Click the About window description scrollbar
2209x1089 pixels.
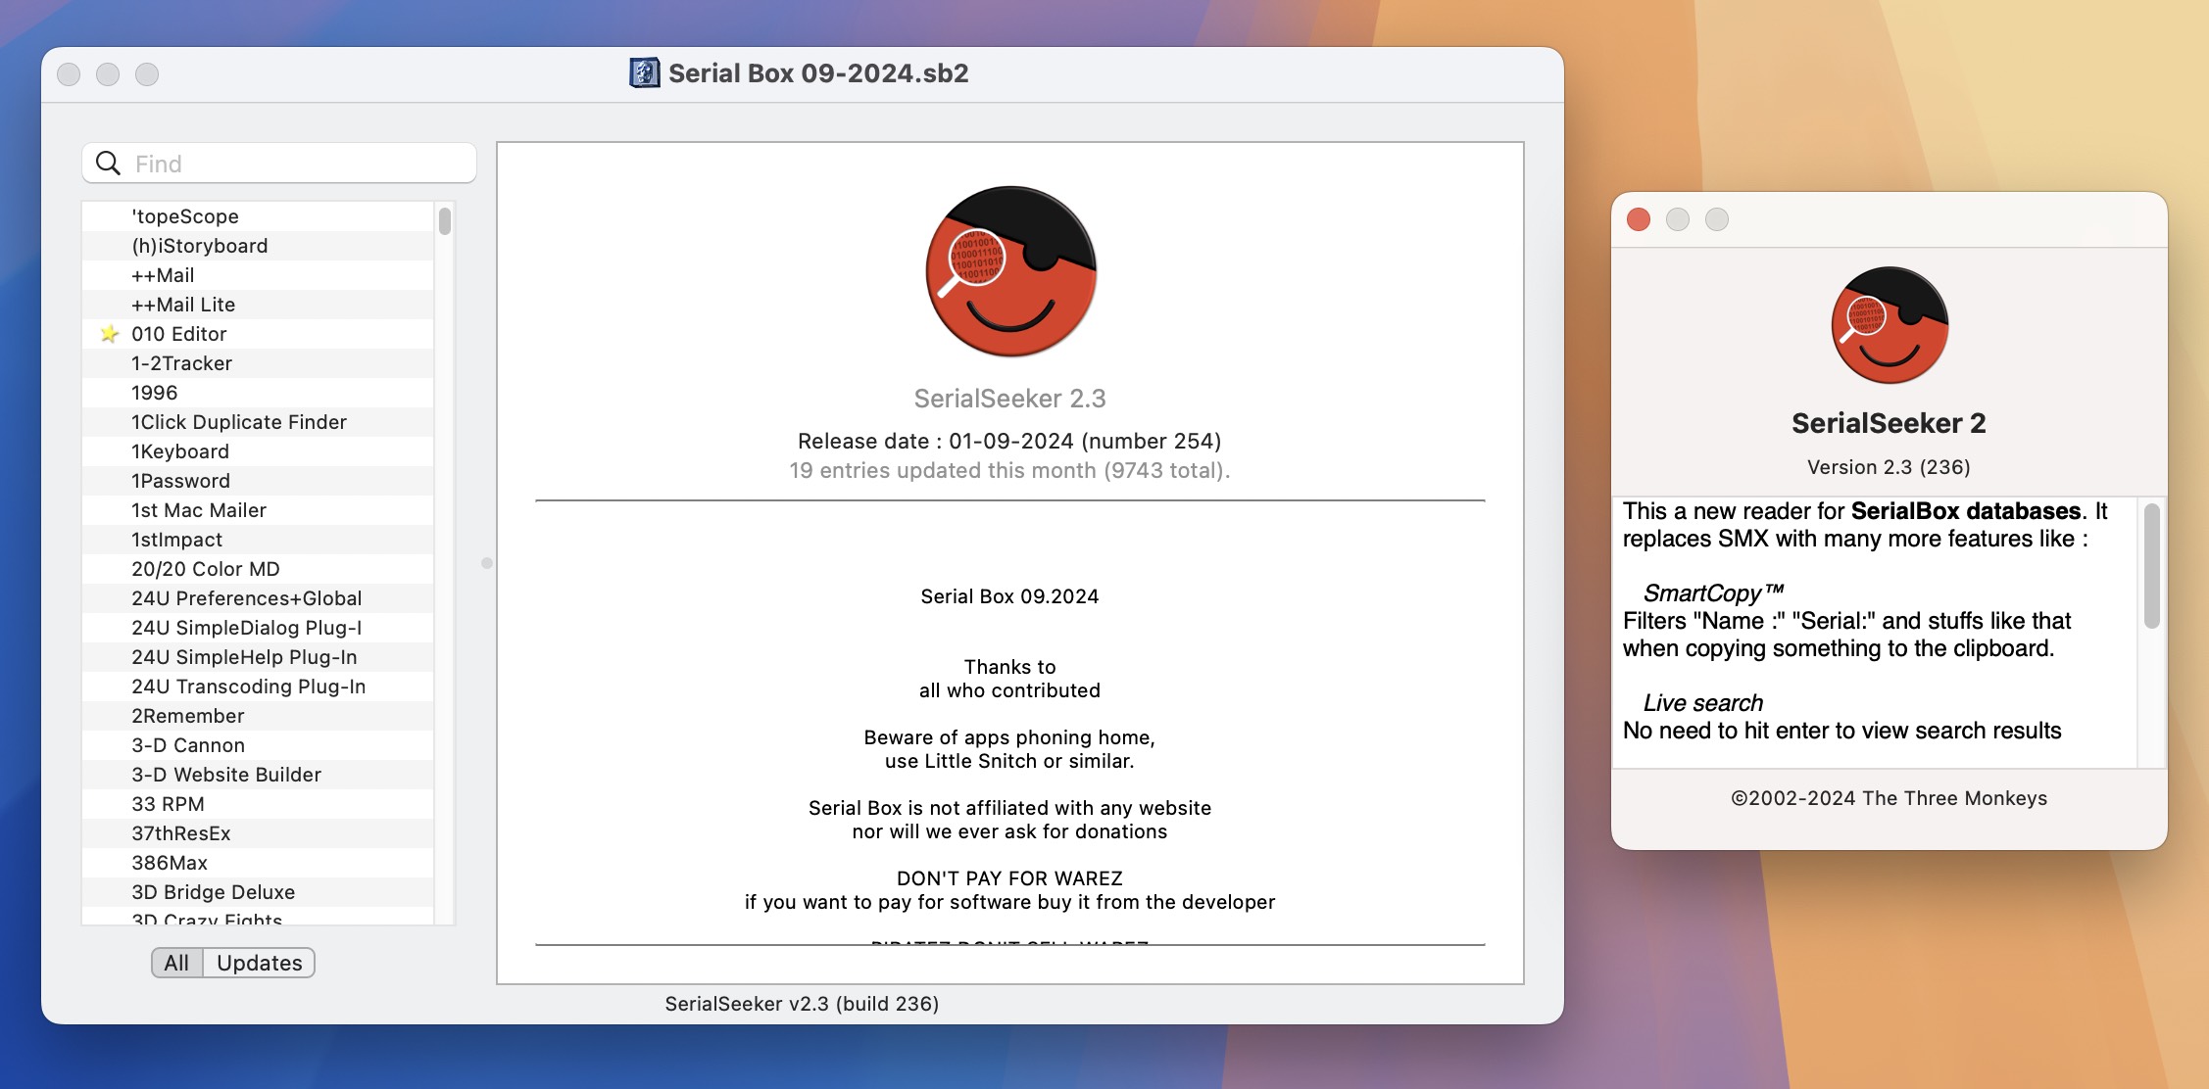pyautogui.click(x=2152, y=566)
